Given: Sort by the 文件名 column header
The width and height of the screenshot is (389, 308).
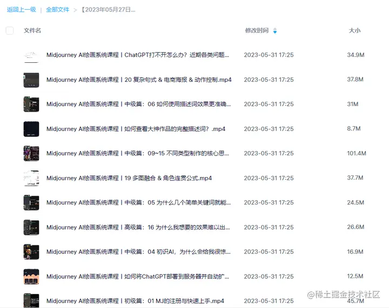Looking at the screenshot, I should click(32, 30).
